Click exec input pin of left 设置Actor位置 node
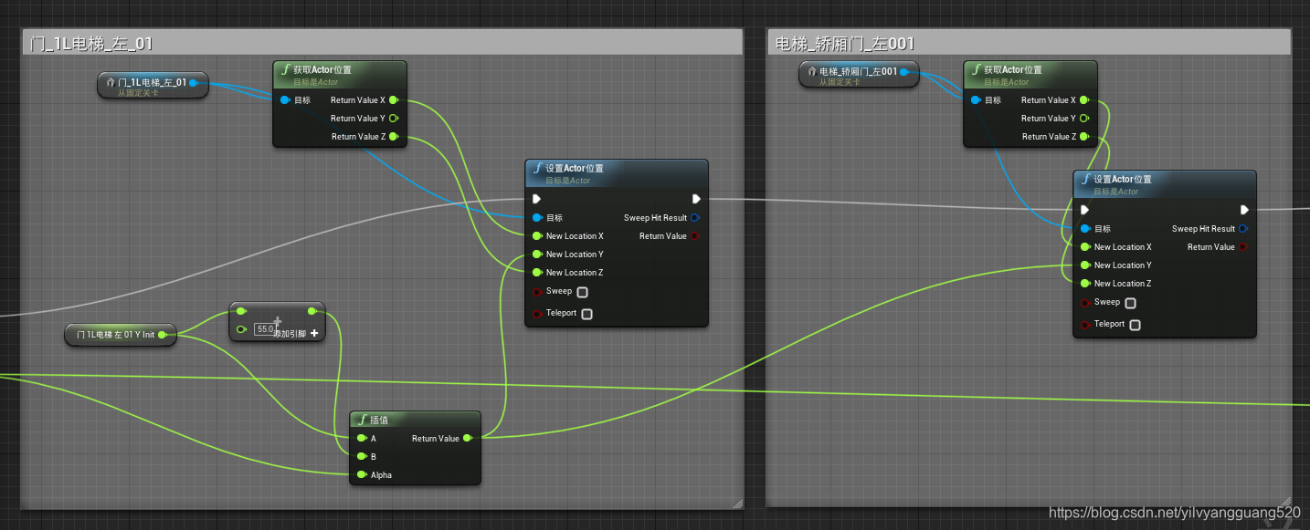Screen dimensions: 1310x530 [537, 199]
